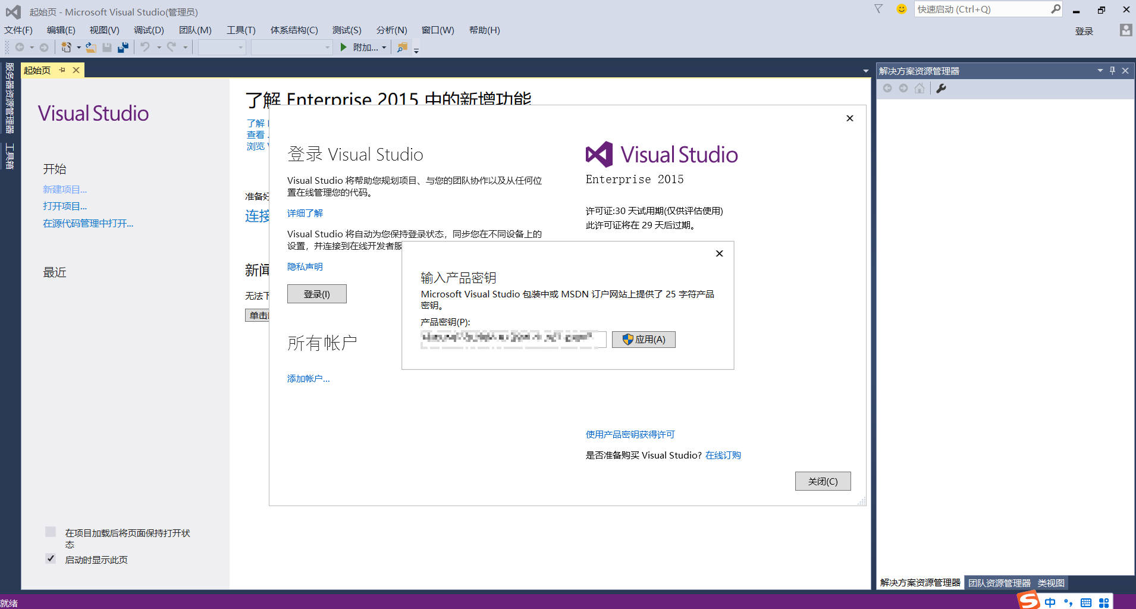This screenshot has height=609, width=1136.
Task: Switch to the 类视图 tab
Action: [x=1051, y=583]
